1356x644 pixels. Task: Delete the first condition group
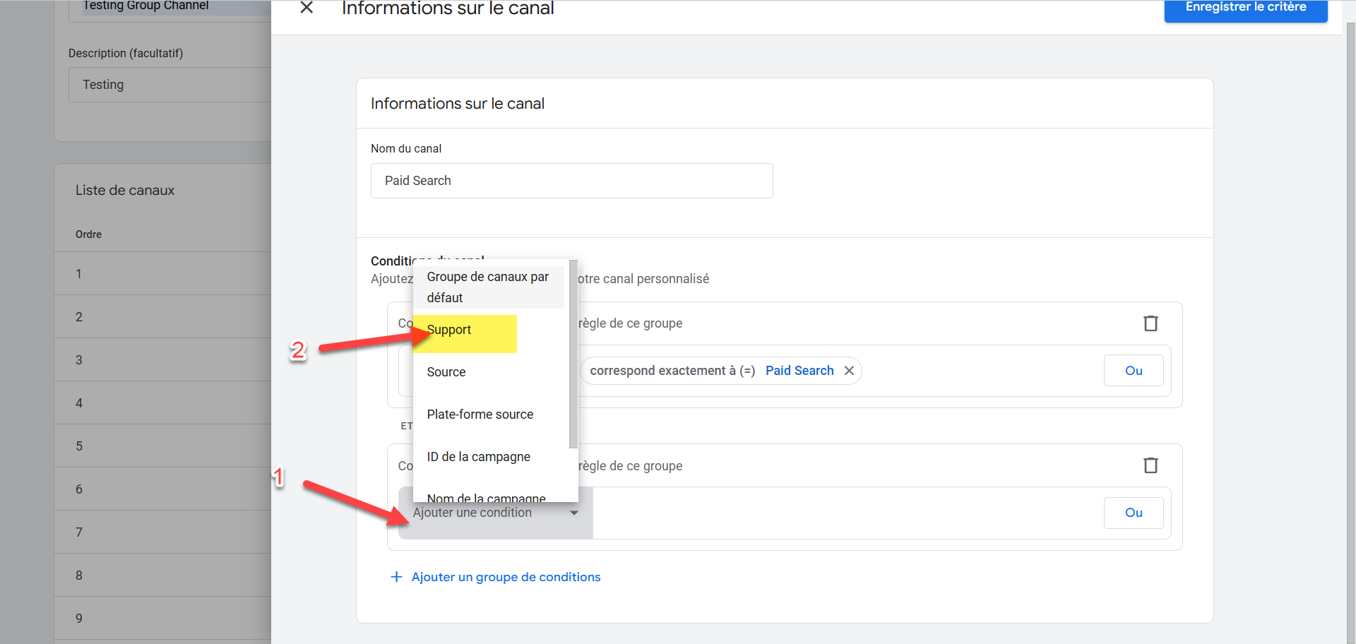pyautogui.click(x=1150, y=323)
